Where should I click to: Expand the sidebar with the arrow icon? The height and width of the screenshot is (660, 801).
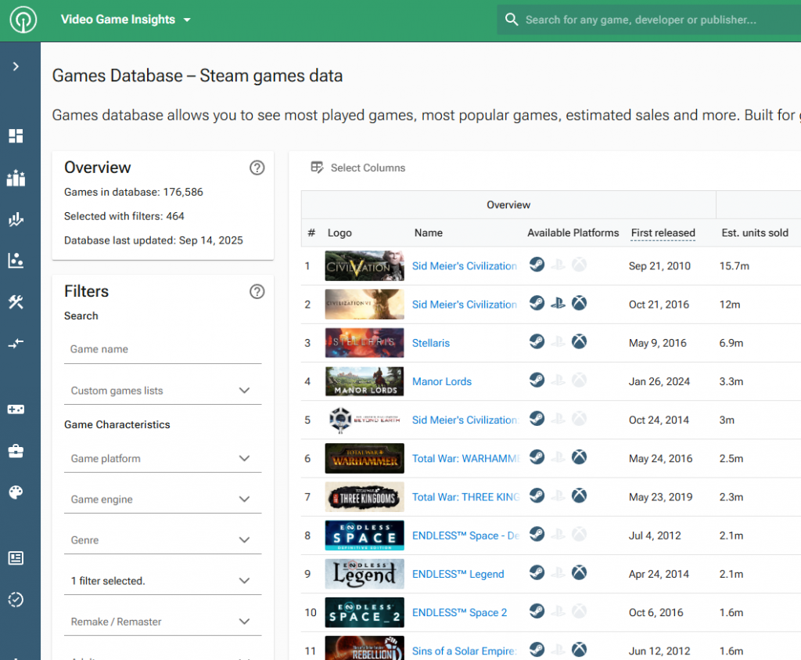(x=16, y=67)
